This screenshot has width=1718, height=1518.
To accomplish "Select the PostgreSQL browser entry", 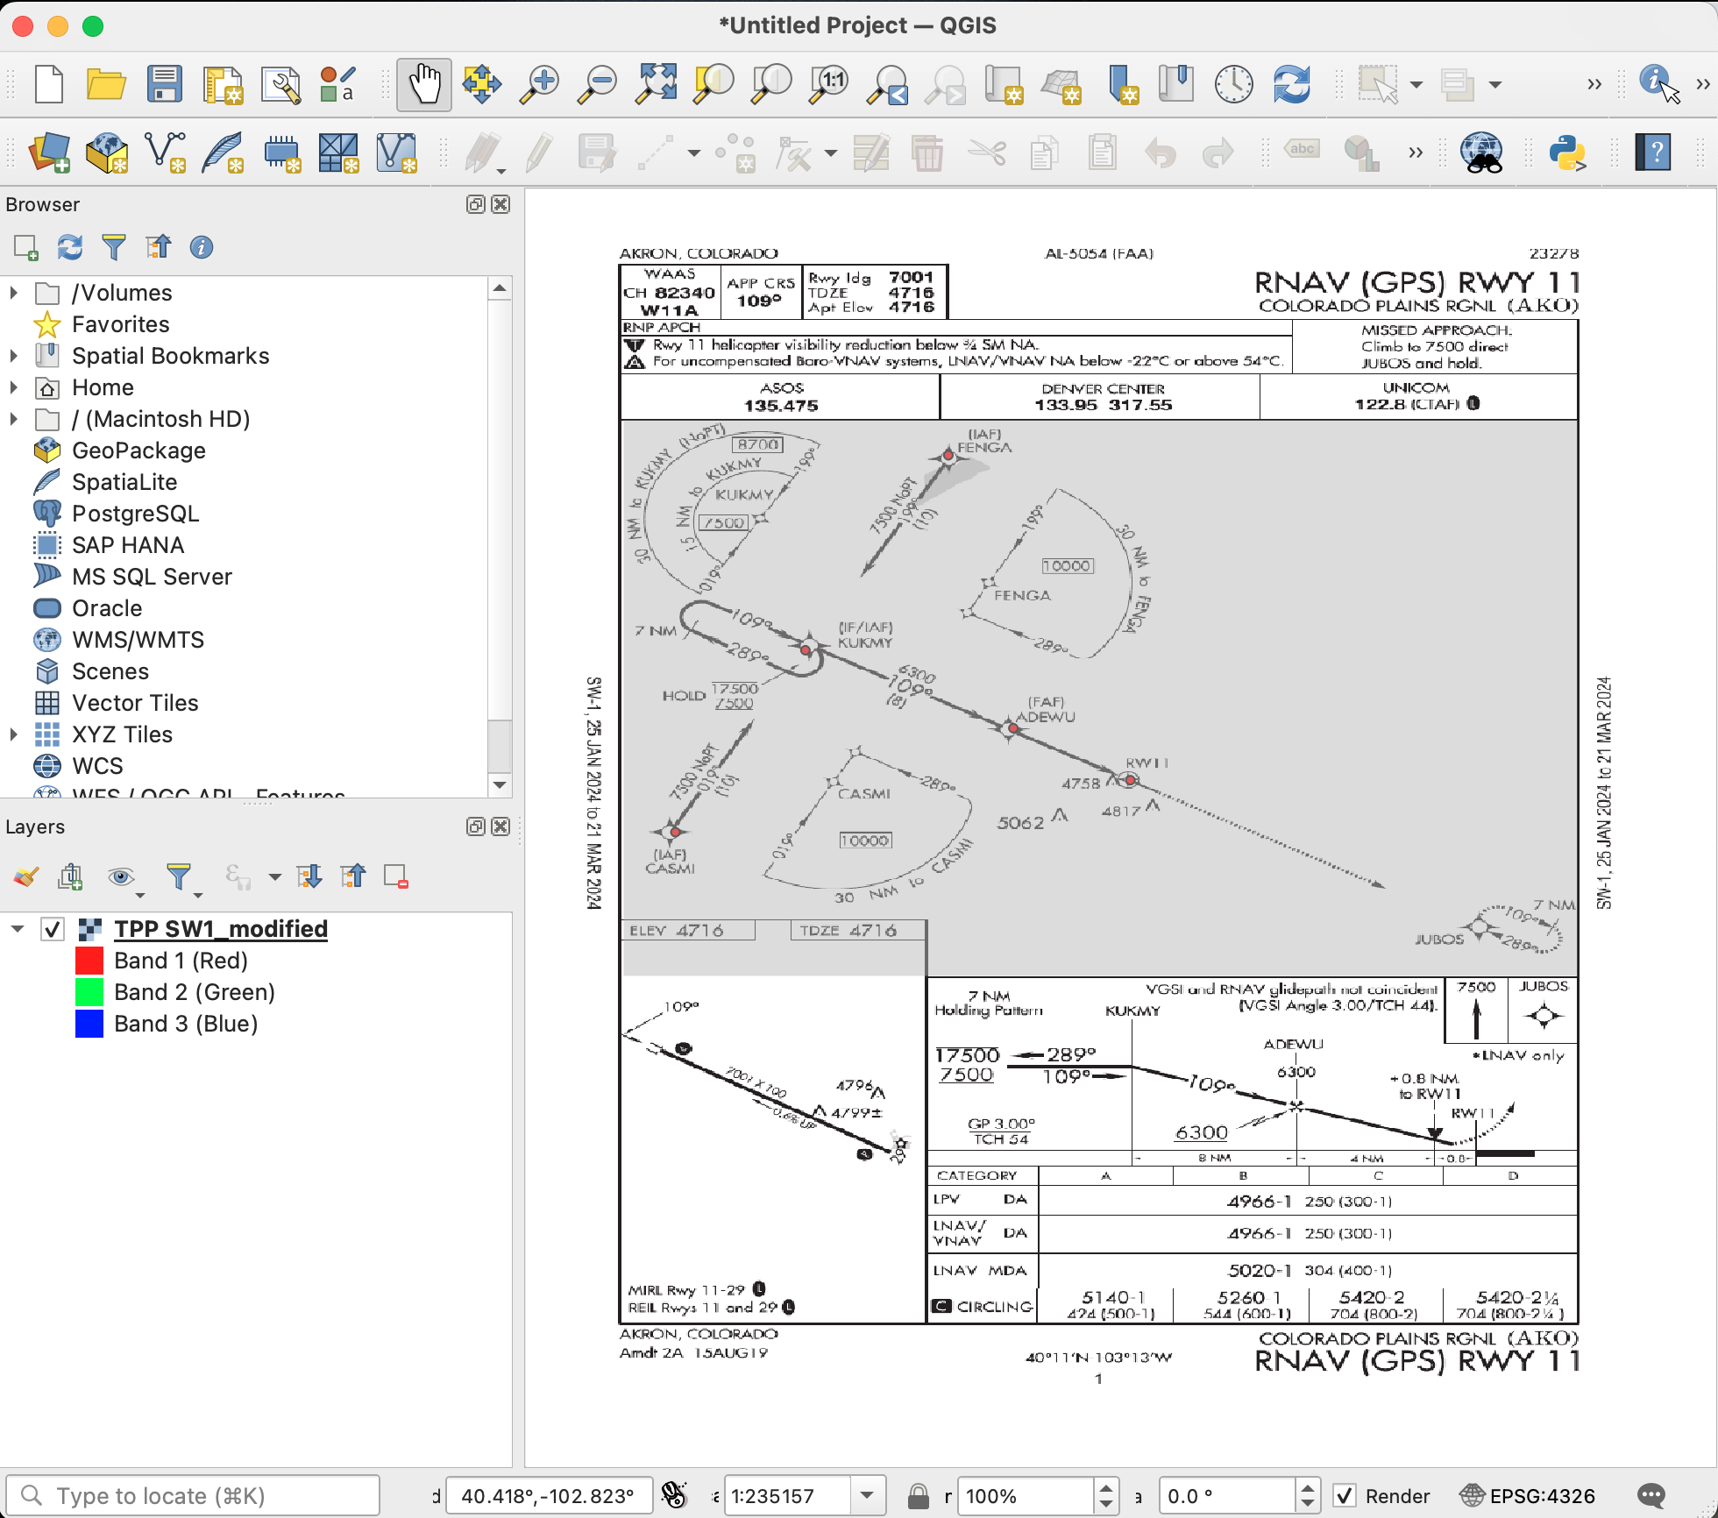I will (135, 514).
